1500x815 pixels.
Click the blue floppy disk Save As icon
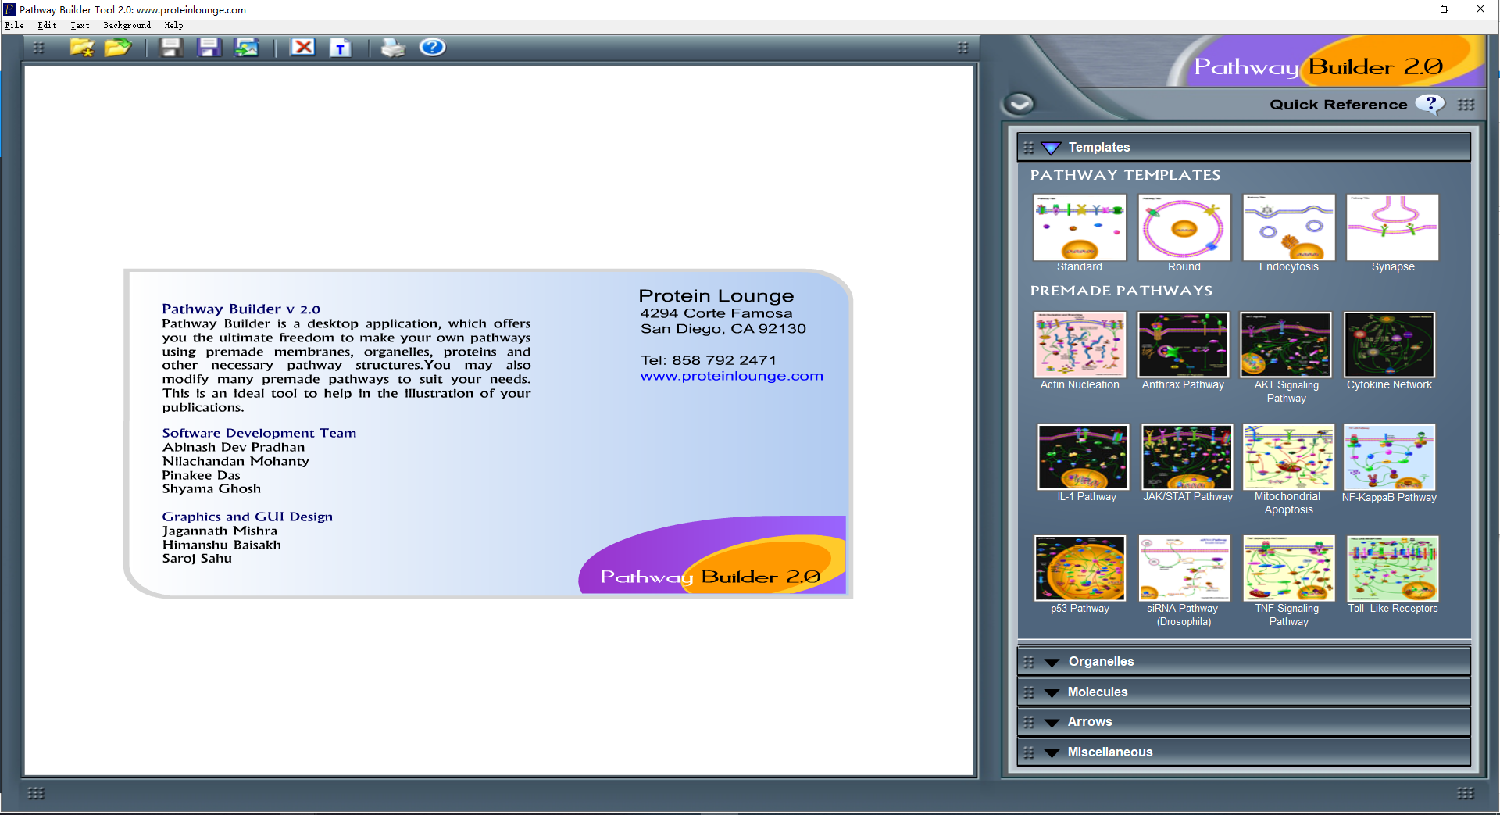209,48
